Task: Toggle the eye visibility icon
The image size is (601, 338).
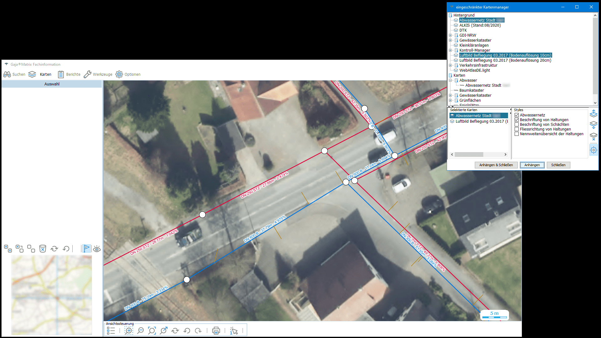Action: [97, 249]
